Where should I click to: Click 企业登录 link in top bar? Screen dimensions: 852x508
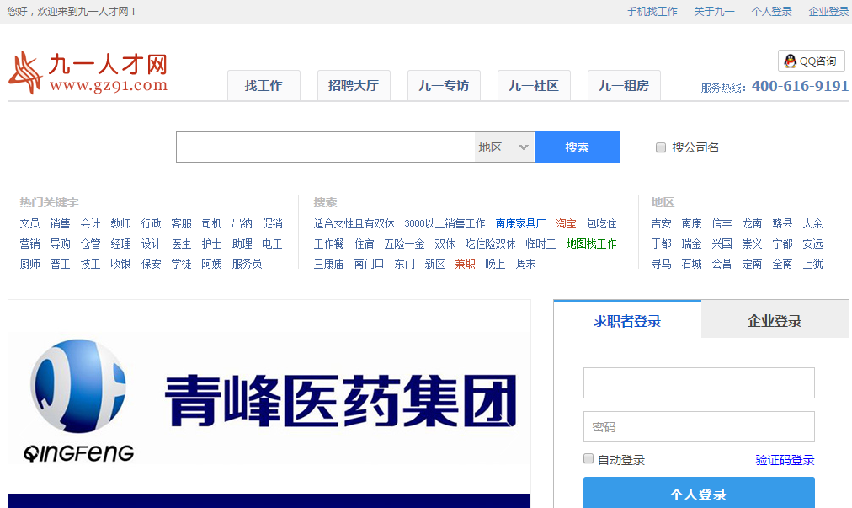coord(828,12)
